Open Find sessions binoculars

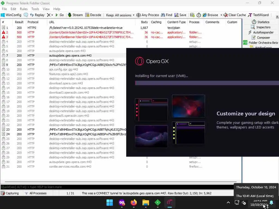166,15
